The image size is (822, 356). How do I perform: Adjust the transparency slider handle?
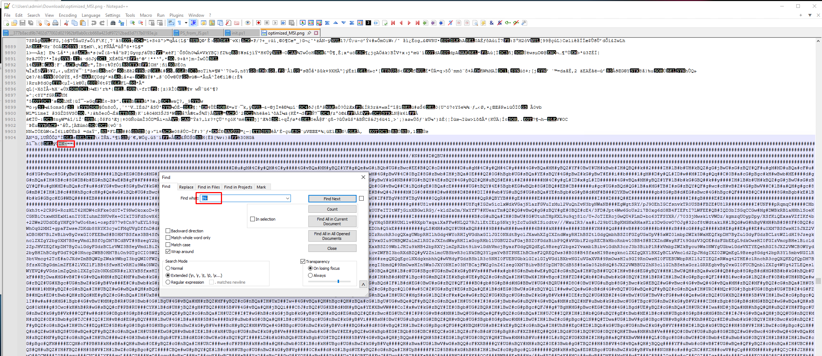(338, 282)
